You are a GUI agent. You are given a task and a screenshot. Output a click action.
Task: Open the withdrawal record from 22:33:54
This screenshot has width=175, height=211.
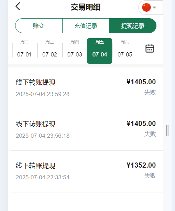tap(86, 171)
